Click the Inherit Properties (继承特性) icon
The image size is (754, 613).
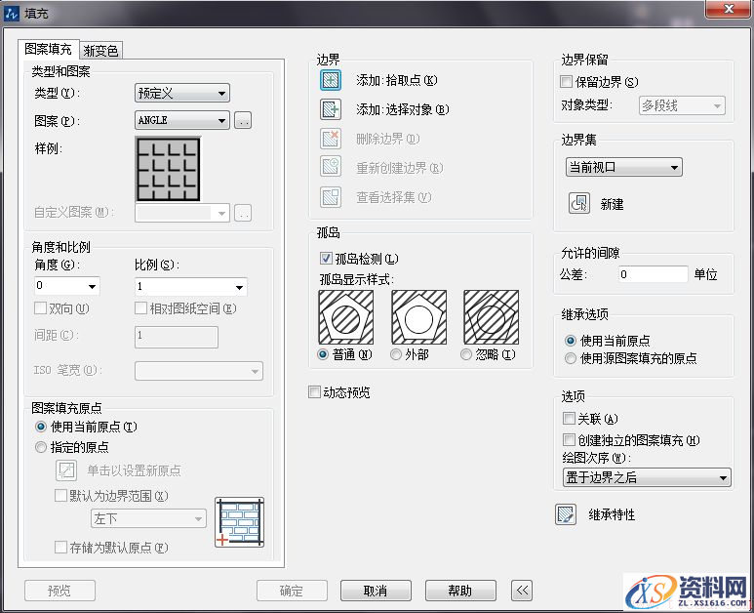[566, 514]
